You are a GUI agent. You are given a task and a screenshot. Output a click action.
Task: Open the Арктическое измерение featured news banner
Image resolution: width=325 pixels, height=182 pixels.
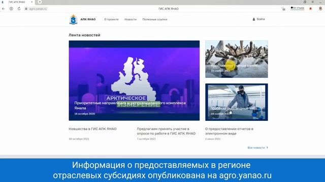(134, 80)
